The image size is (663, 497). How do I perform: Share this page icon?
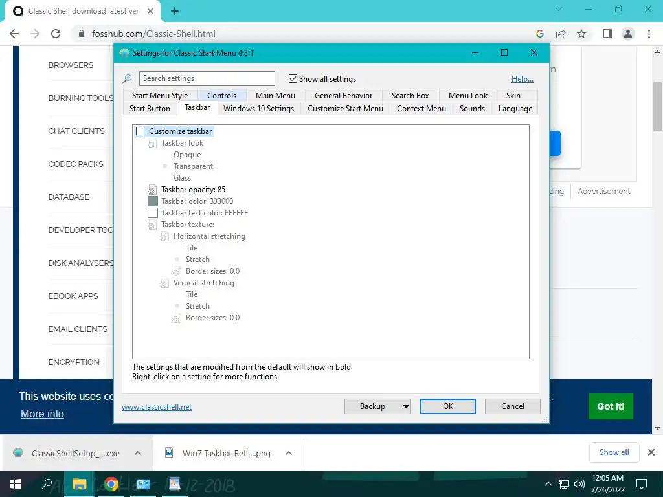pos(561,34)
